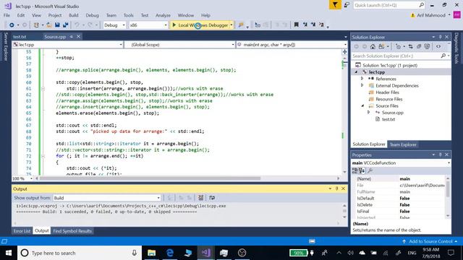Viewport: 463px width, 260px height.
Task: Click the feedback flag notification icon in title bar
Action: coord(335,5)
